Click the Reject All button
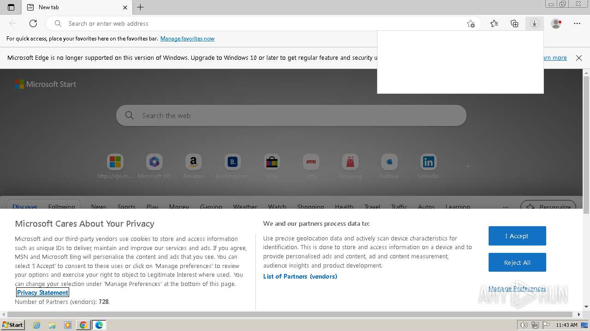This screenshot has height=331, width=590. (517, 263)
